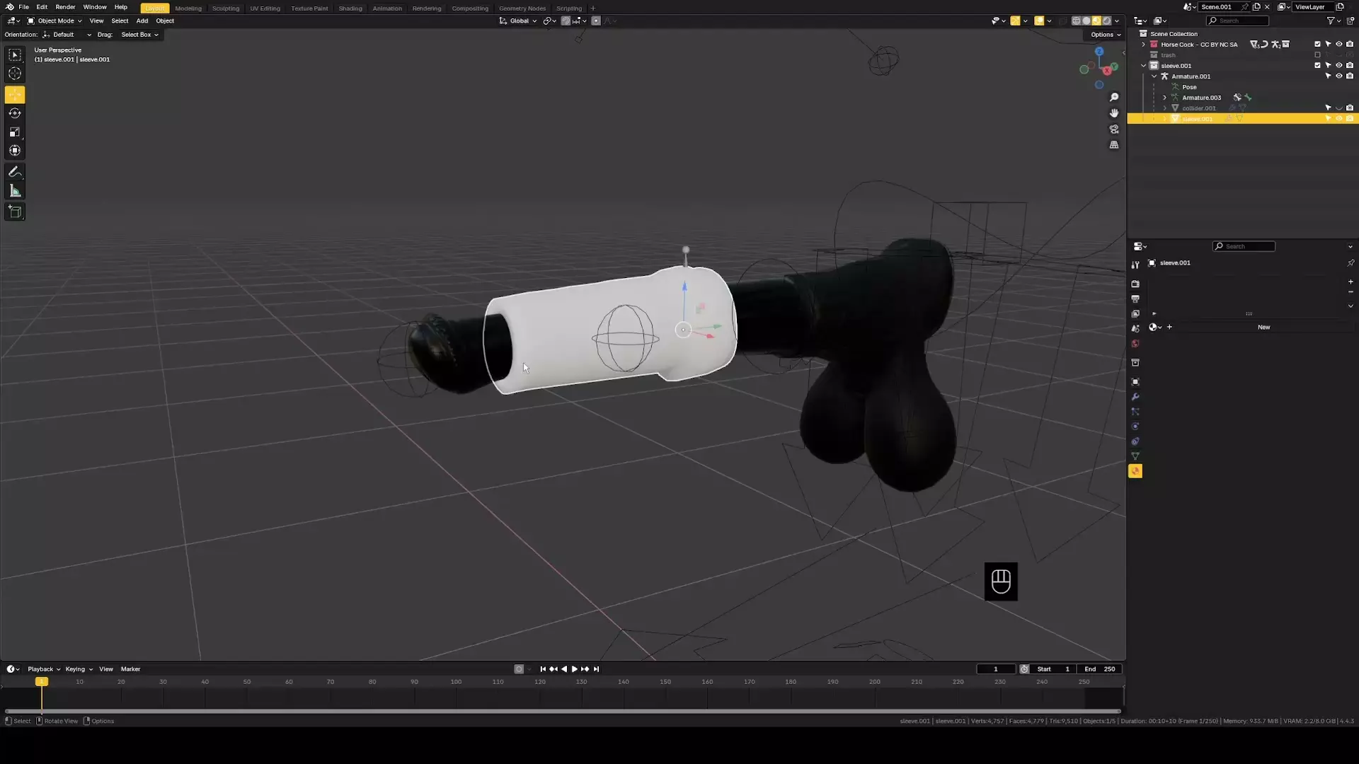1359x764 pixels.
Task: Uncheck Horse Cock collection exclude checkbox
Action: tap(1317, 44)
